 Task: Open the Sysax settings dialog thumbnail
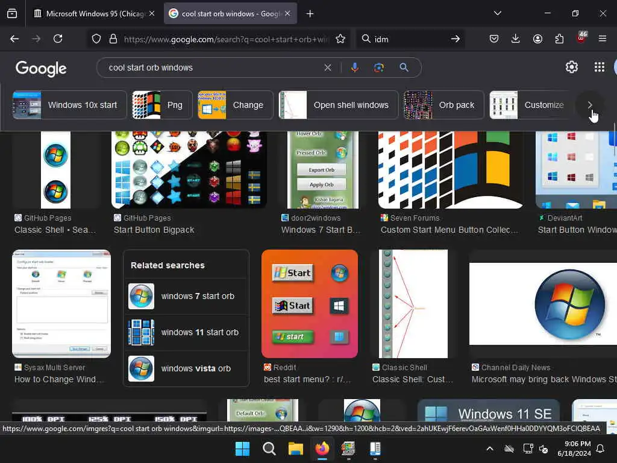61,304
